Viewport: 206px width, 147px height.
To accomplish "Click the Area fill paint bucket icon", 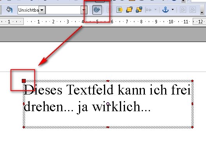I will (9, 10).
